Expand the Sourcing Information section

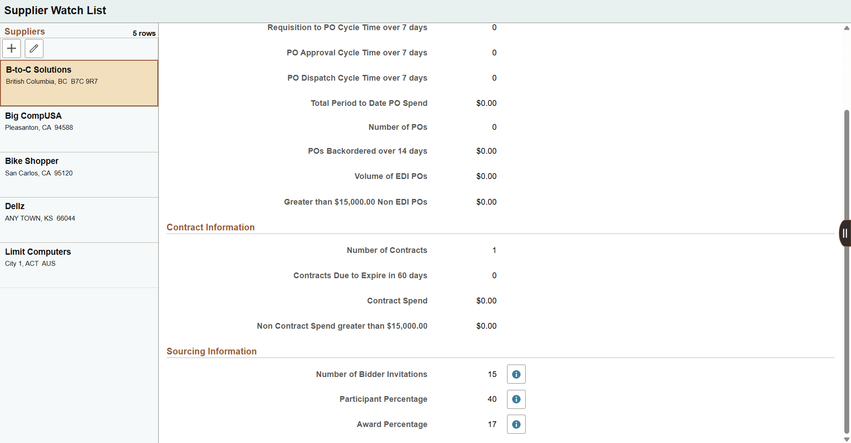click(x=211, y=351)
